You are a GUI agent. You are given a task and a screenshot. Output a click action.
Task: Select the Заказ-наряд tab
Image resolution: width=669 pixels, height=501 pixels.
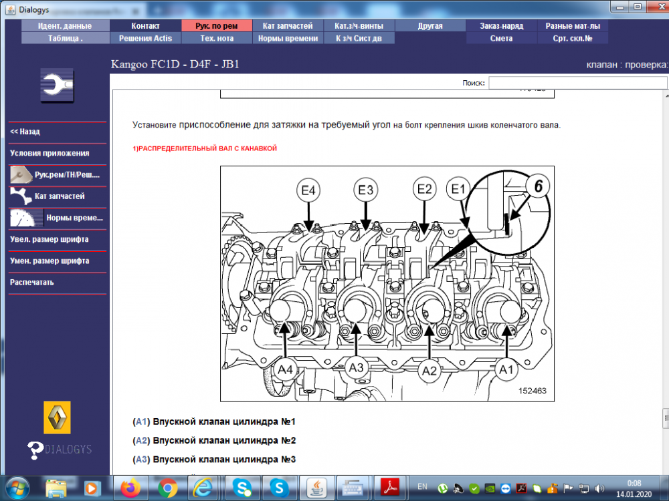(501, 25)
